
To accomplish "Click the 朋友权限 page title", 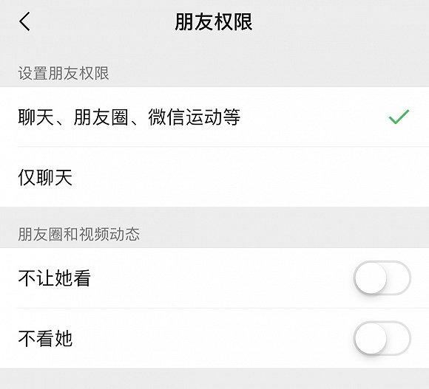I will [x=214, y=22].
